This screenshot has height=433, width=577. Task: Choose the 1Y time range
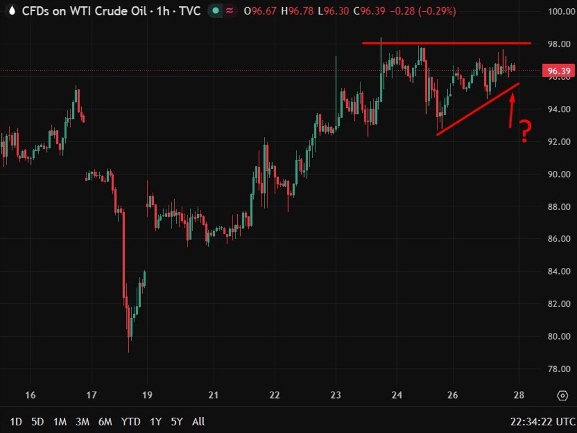[x=156, y=422]
